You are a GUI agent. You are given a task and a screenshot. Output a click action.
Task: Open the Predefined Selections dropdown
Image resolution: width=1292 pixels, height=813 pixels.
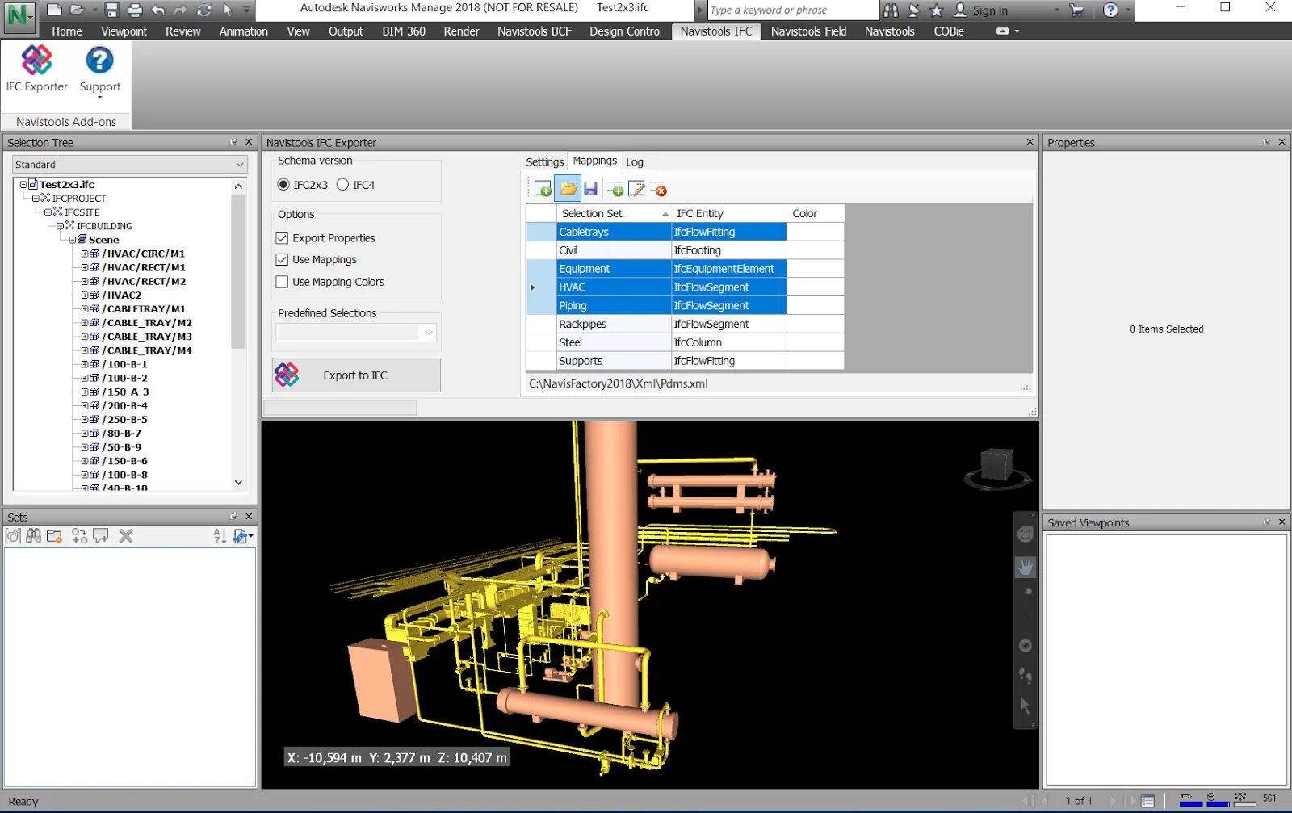tap(356, 333)
